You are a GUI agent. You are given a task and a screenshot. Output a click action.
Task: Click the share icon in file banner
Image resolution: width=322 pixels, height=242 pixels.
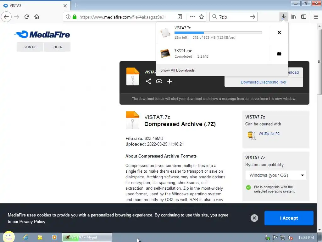click(148, 81)
